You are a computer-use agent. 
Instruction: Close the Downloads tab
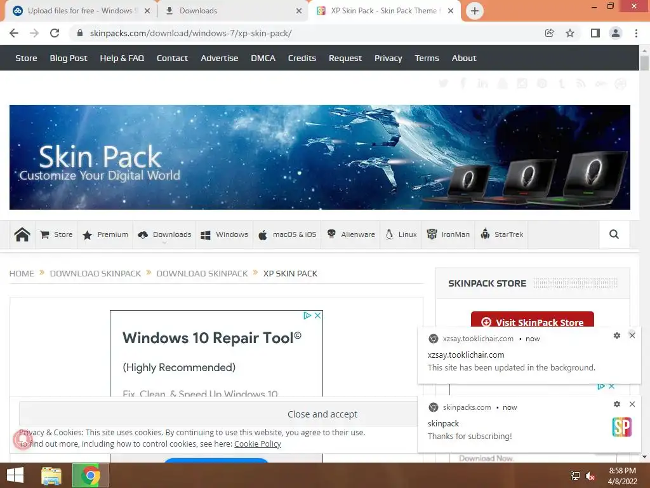tap(299, 11)
